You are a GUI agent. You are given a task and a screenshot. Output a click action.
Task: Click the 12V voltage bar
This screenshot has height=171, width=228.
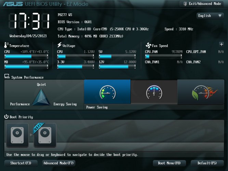click(117, 67)
